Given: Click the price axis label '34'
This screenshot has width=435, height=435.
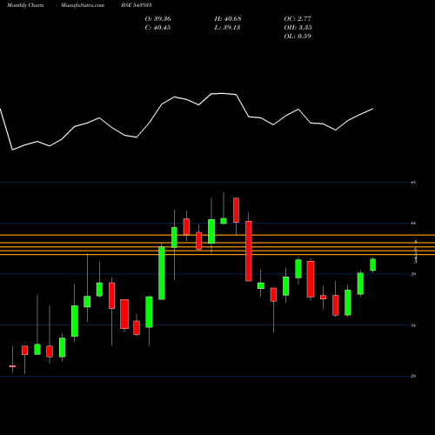Looking at the screenshot, I should [x=413, y=325].
